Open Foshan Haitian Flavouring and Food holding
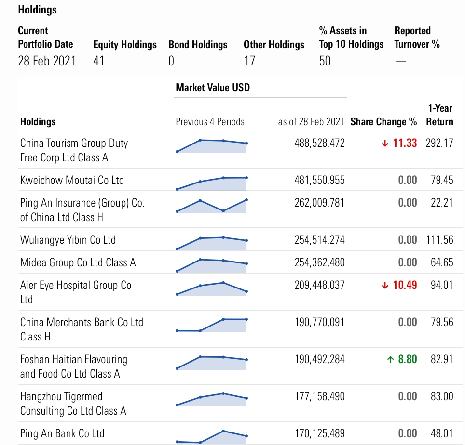Screen dimensions: 465x445 point(74,366)
